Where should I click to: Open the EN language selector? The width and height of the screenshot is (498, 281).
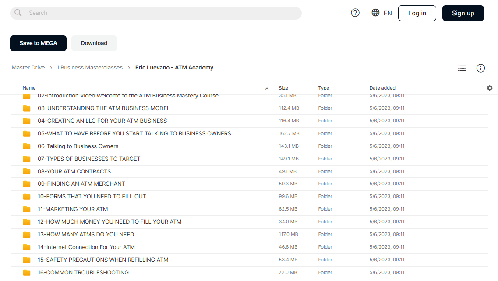(388, 13)
